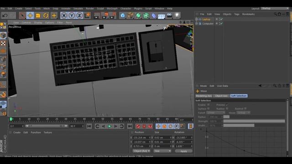Expand the Computer object tree
Image resolution: width=292 pixels, height=164 pixels.
[x=197, y=24]
